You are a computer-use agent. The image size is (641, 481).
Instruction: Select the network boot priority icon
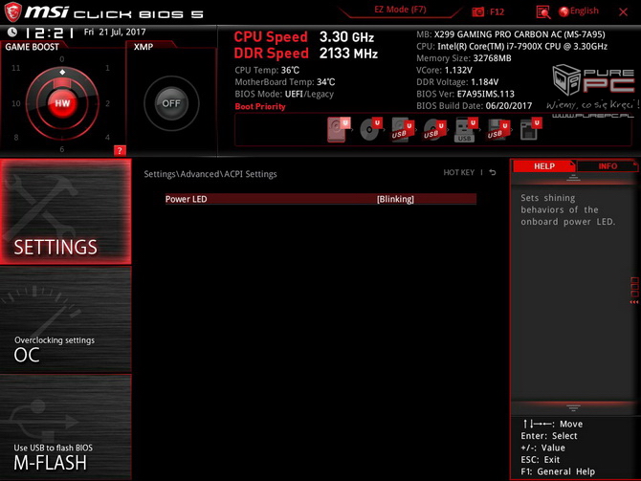[x=531, y=129]
